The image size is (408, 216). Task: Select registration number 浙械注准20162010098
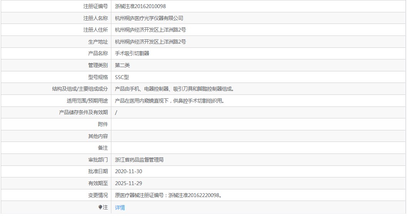click(140, 6)
